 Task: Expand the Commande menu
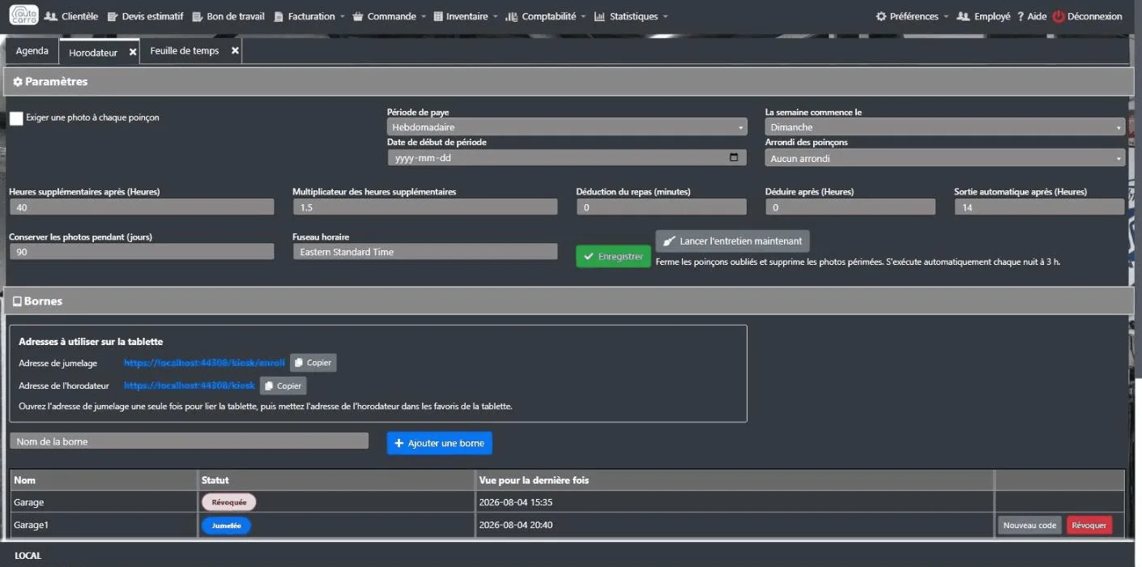coord(390,16)
